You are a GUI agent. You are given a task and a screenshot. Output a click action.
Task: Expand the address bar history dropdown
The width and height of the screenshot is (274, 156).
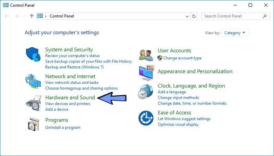tap(187, 16)
